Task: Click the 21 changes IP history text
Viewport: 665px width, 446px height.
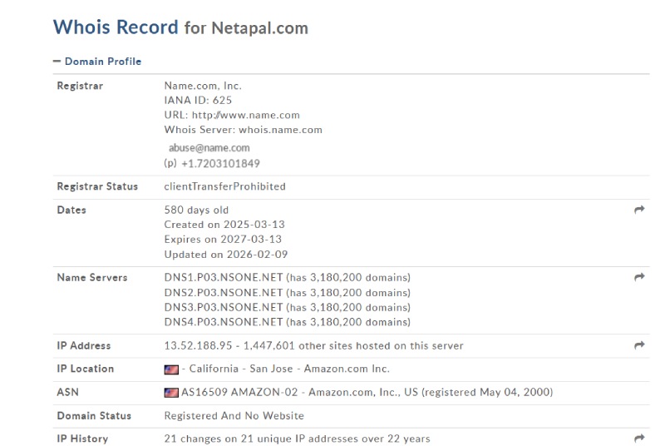Action: [x=297, y=439]
